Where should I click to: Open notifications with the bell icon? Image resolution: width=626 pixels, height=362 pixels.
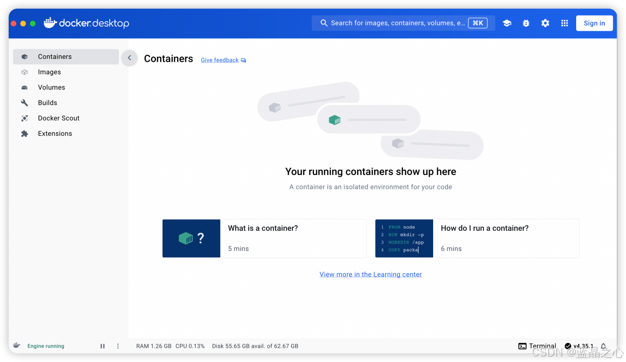[x=603, y=346]
